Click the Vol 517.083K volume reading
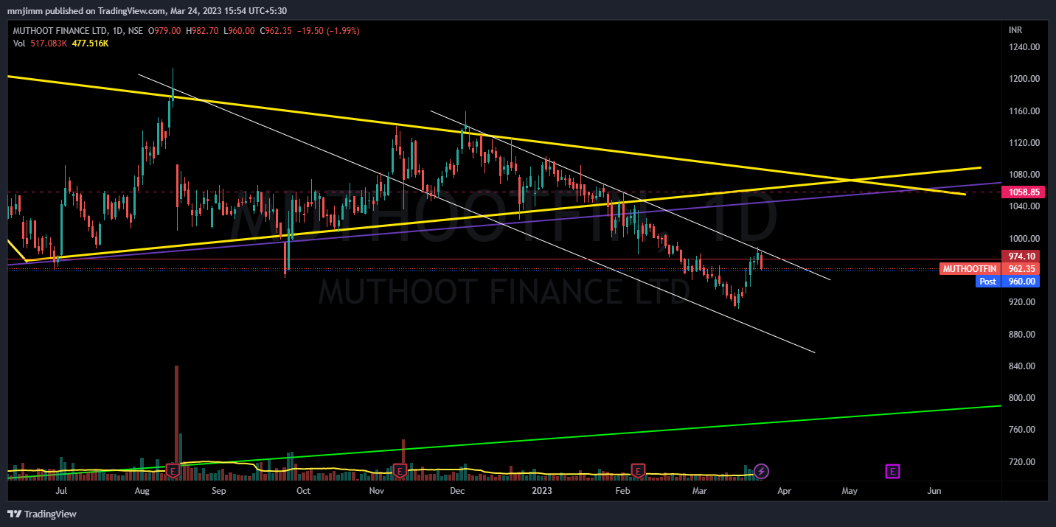 (x=41, y=43)
